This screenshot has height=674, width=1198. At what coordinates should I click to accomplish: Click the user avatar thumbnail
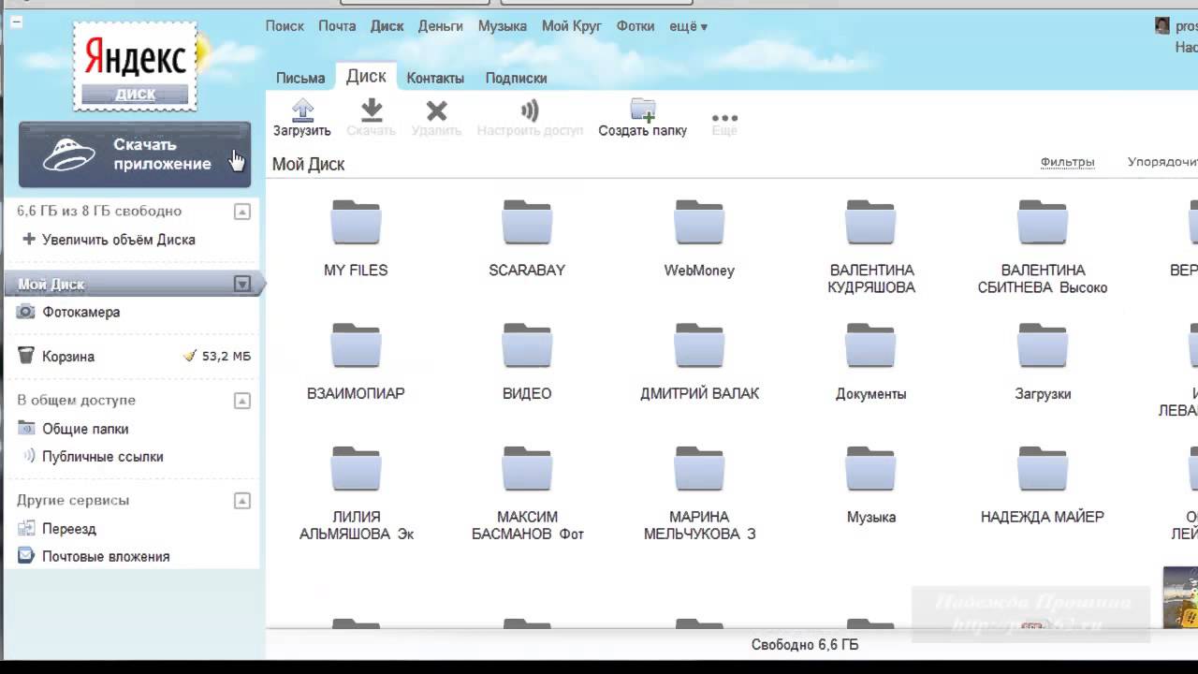click(1162, 26)
